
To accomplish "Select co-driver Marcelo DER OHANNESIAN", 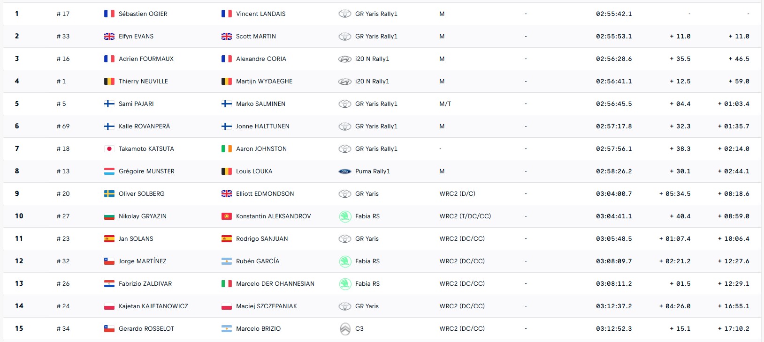I will coord(275,283).
